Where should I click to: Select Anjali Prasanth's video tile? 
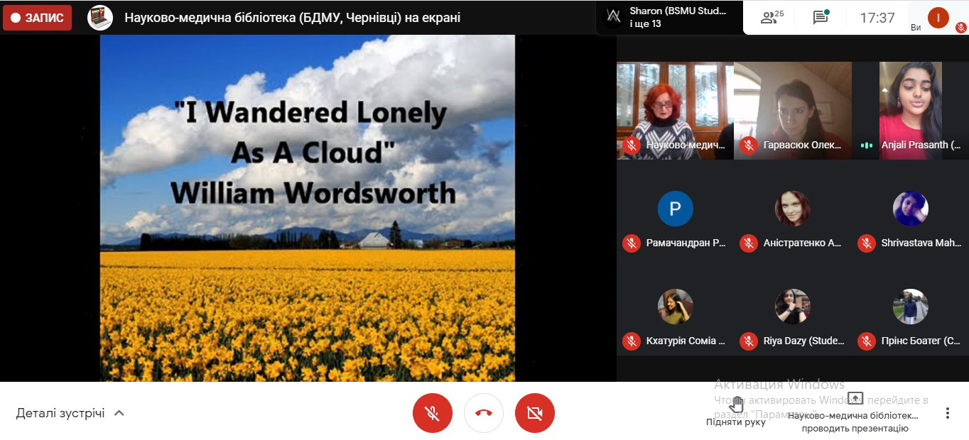910,110
